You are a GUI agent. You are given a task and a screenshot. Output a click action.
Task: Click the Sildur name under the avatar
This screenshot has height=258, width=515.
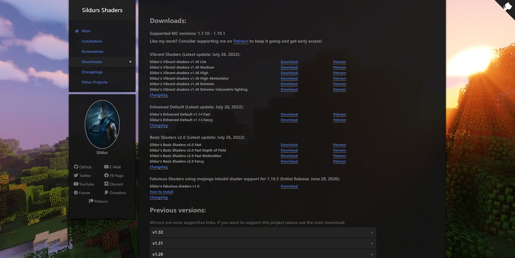(x=102, y=153)
